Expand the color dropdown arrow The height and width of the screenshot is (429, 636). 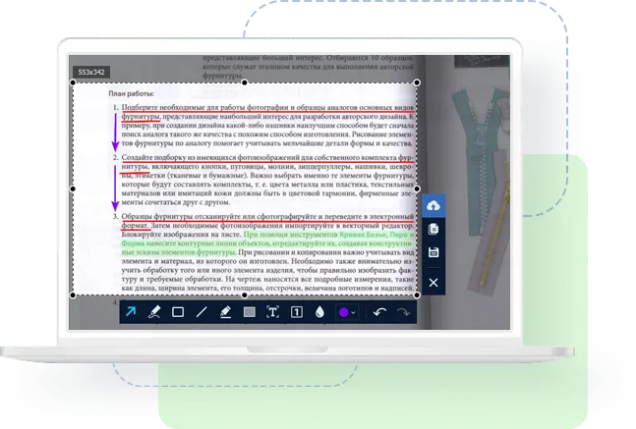[353, 313]
